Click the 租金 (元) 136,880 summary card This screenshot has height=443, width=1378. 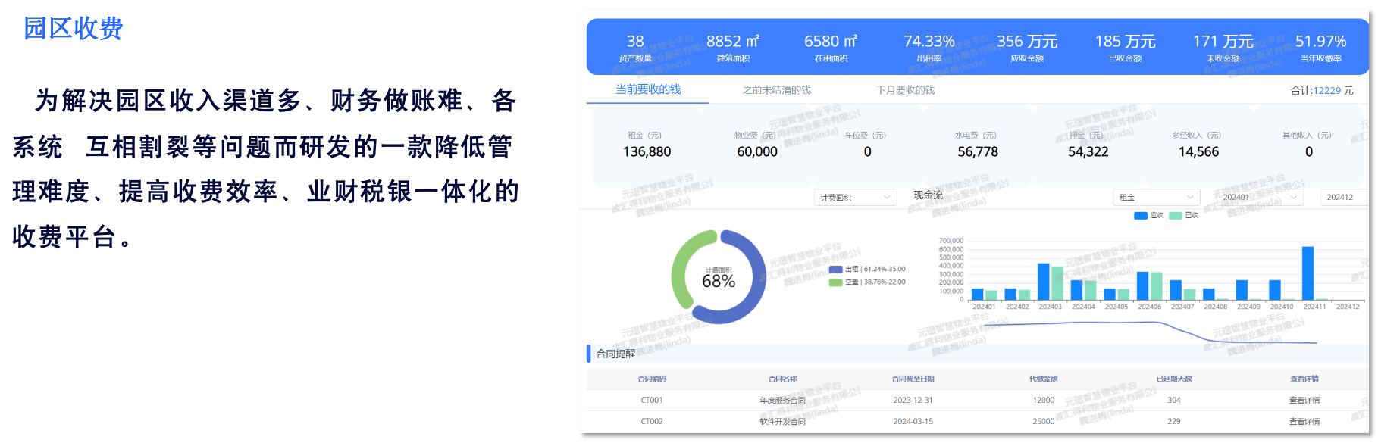pyautogui.click(x=647, y=145)
